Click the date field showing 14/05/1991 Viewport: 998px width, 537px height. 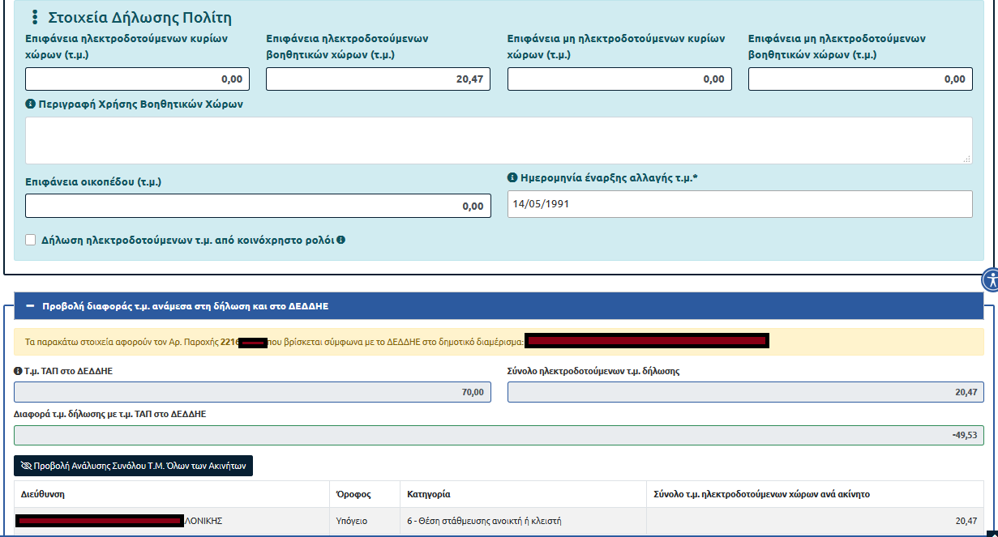coord(739,204)
